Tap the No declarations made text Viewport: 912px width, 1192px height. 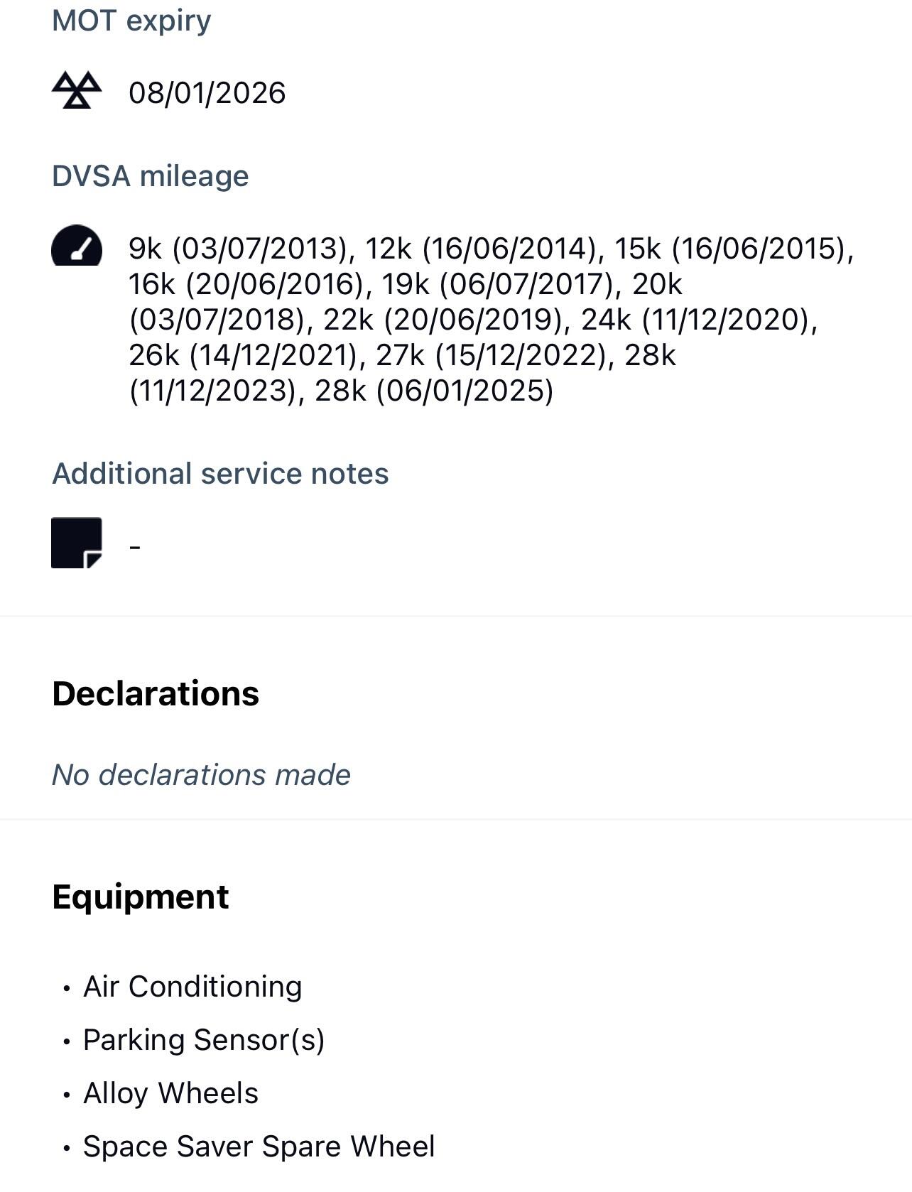coord(201,775)
